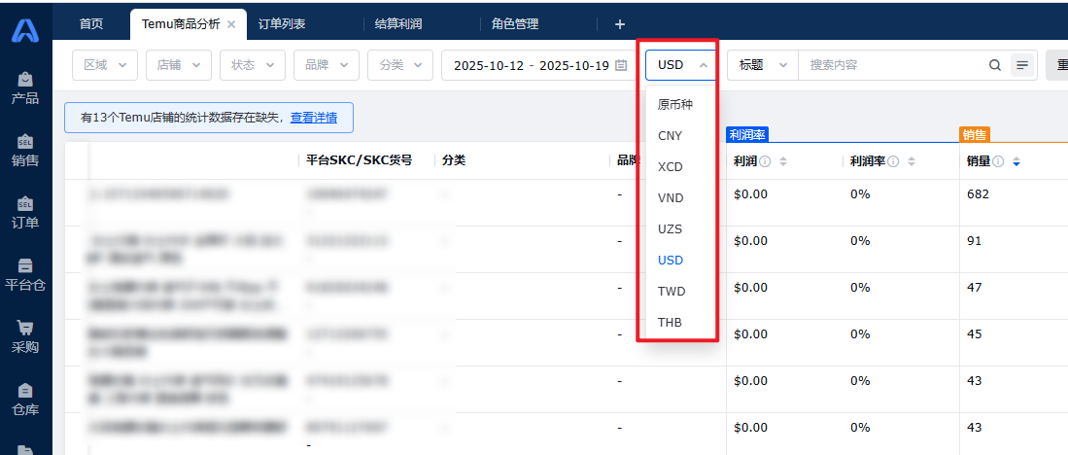This screenshot has height=455, width=1068.
Task: Choose 原币种 option in currency list
Action: tap(675, 104)
